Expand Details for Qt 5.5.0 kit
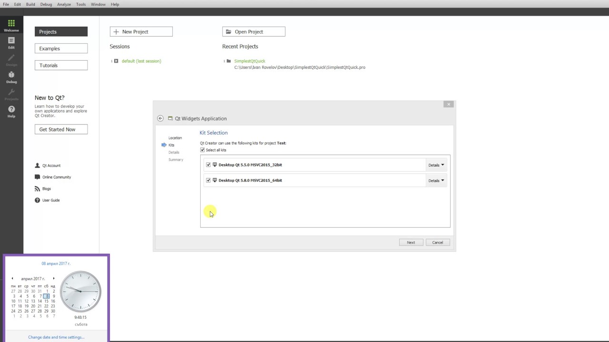 [436, 165]
